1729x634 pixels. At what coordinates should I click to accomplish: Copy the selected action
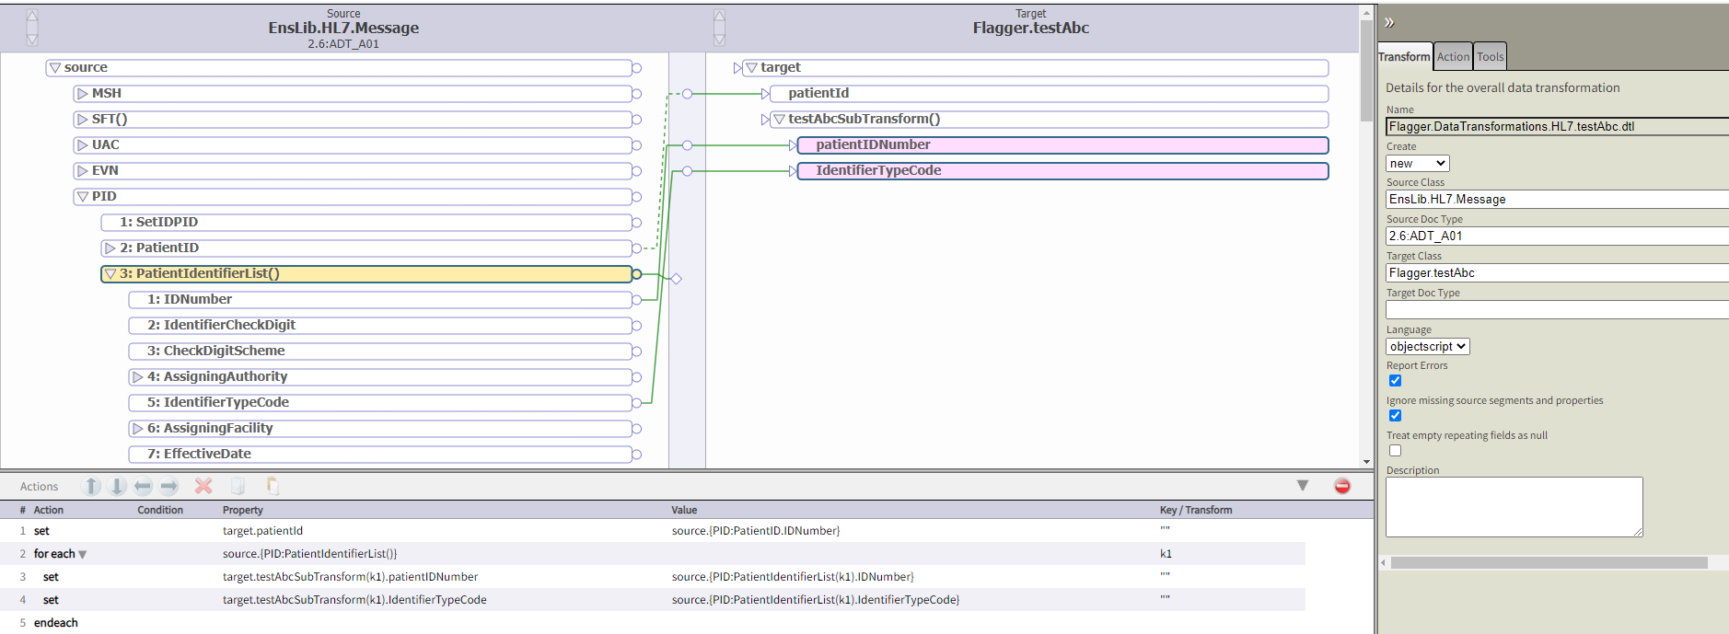[238, 486]
